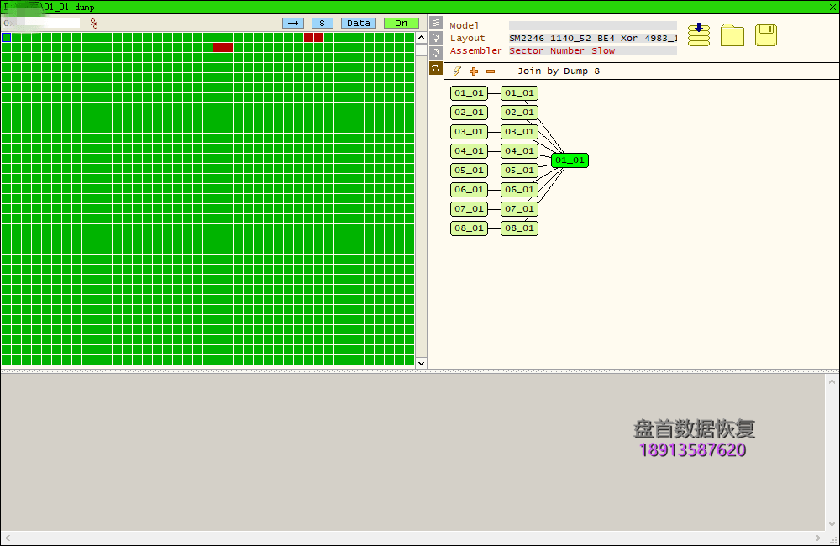This screenshot has height=546, width=840.
Task: Select middle-column node 08_01
Action: coord(520,228)
